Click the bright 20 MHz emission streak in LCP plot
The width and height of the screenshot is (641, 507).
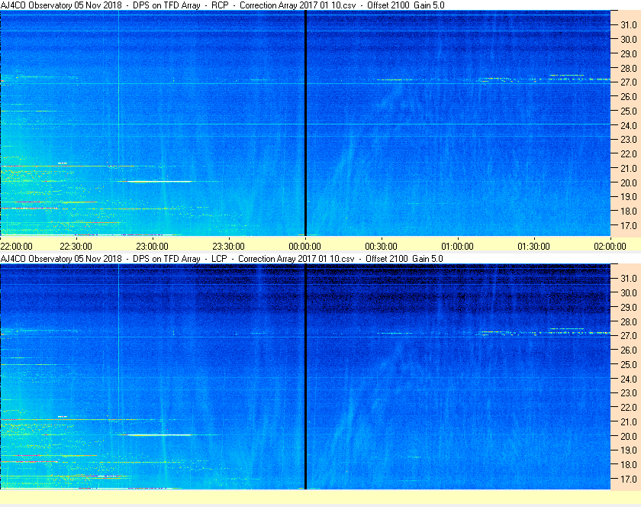click(159, 435)
